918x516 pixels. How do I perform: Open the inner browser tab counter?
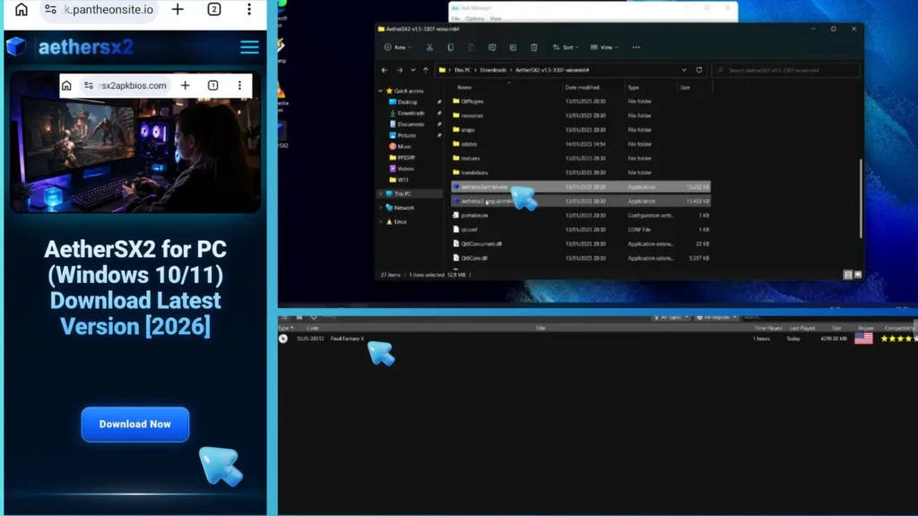pos(213,85)
